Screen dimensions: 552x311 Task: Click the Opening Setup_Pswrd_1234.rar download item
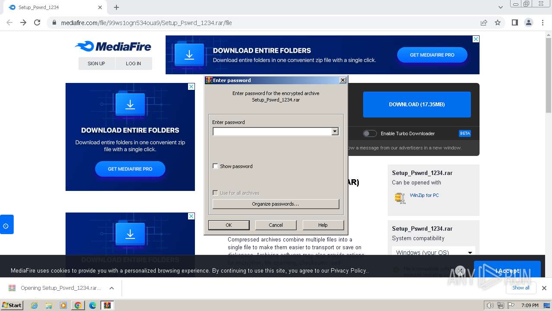click(x=60, y=288)
